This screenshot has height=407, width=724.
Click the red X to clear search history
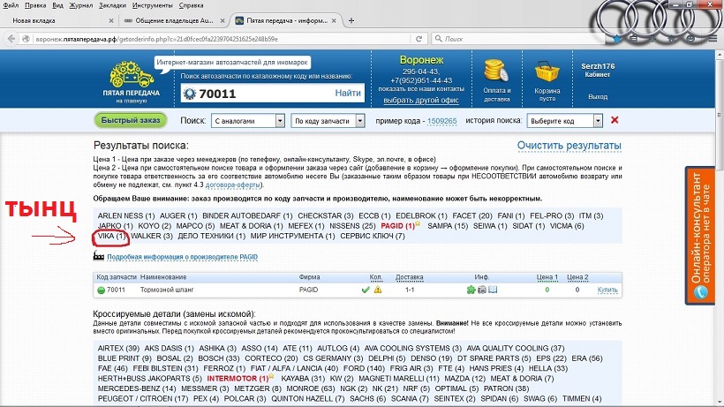[x=615, y=120]
